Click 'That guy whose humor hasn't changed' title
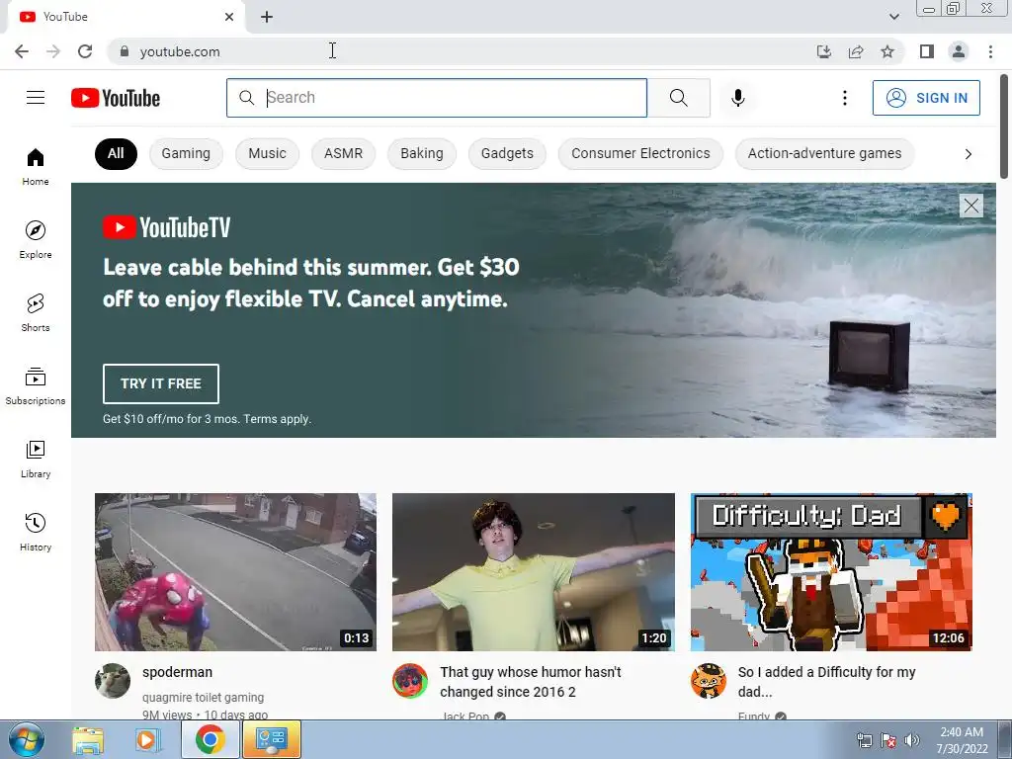This screenshot has width=1012, height=759. (x=531, y=682)
